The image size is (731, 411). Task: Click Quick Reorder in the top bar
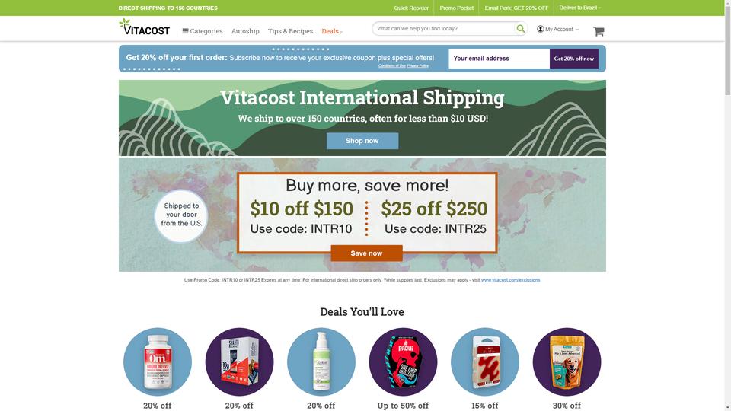410,8
